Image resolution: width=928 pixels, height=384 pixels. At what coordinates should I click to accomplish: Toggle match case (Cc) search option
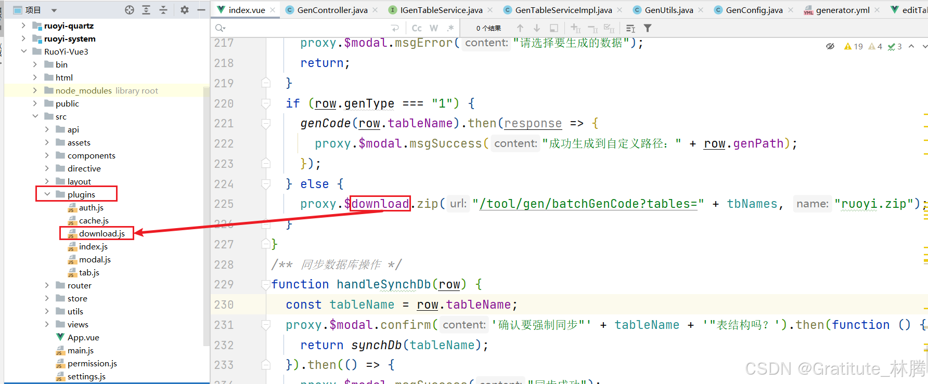coord(417,28)
